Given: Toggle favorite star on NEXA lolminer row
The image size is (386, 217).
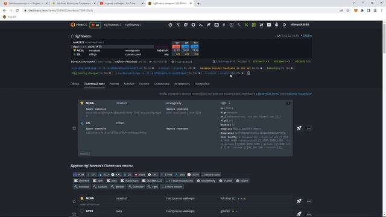Looking at the screenshot, I should pos(74,201).
